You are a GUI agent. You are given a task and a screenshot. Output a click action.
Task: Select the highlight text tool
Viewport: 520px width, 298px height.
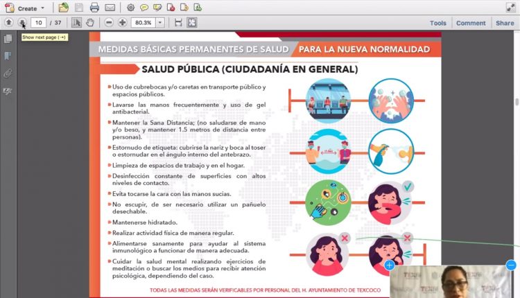(158, 8)
